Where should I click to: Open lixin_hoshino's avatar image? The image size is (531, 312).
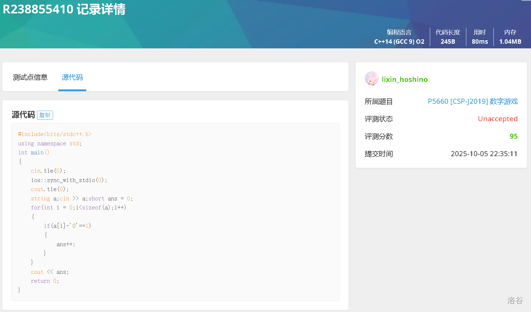372,79
